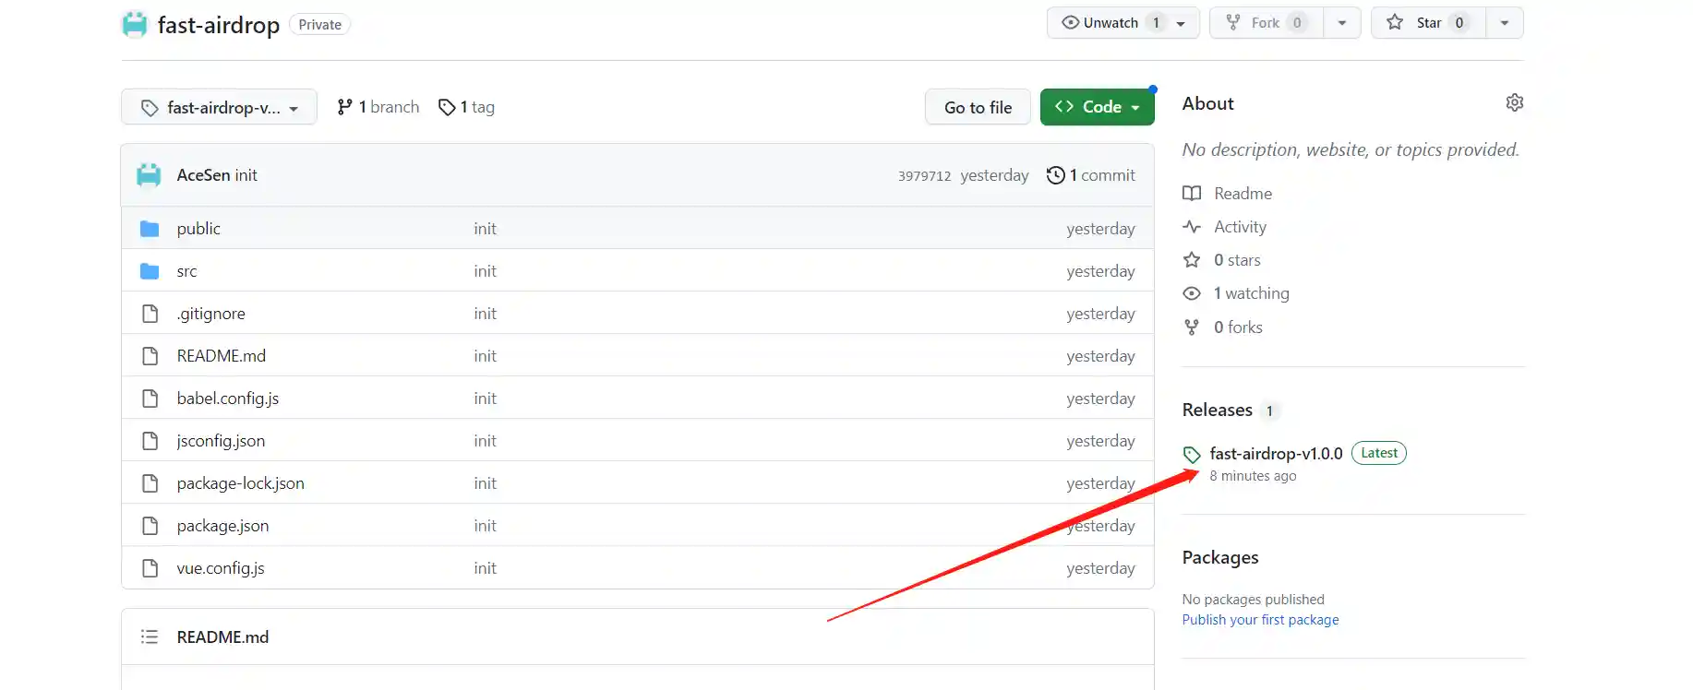Image resolution: width=1693 pixels, height=690 pixels.
Task: Click the .gitignore file icon
Action: click(150, 314)
